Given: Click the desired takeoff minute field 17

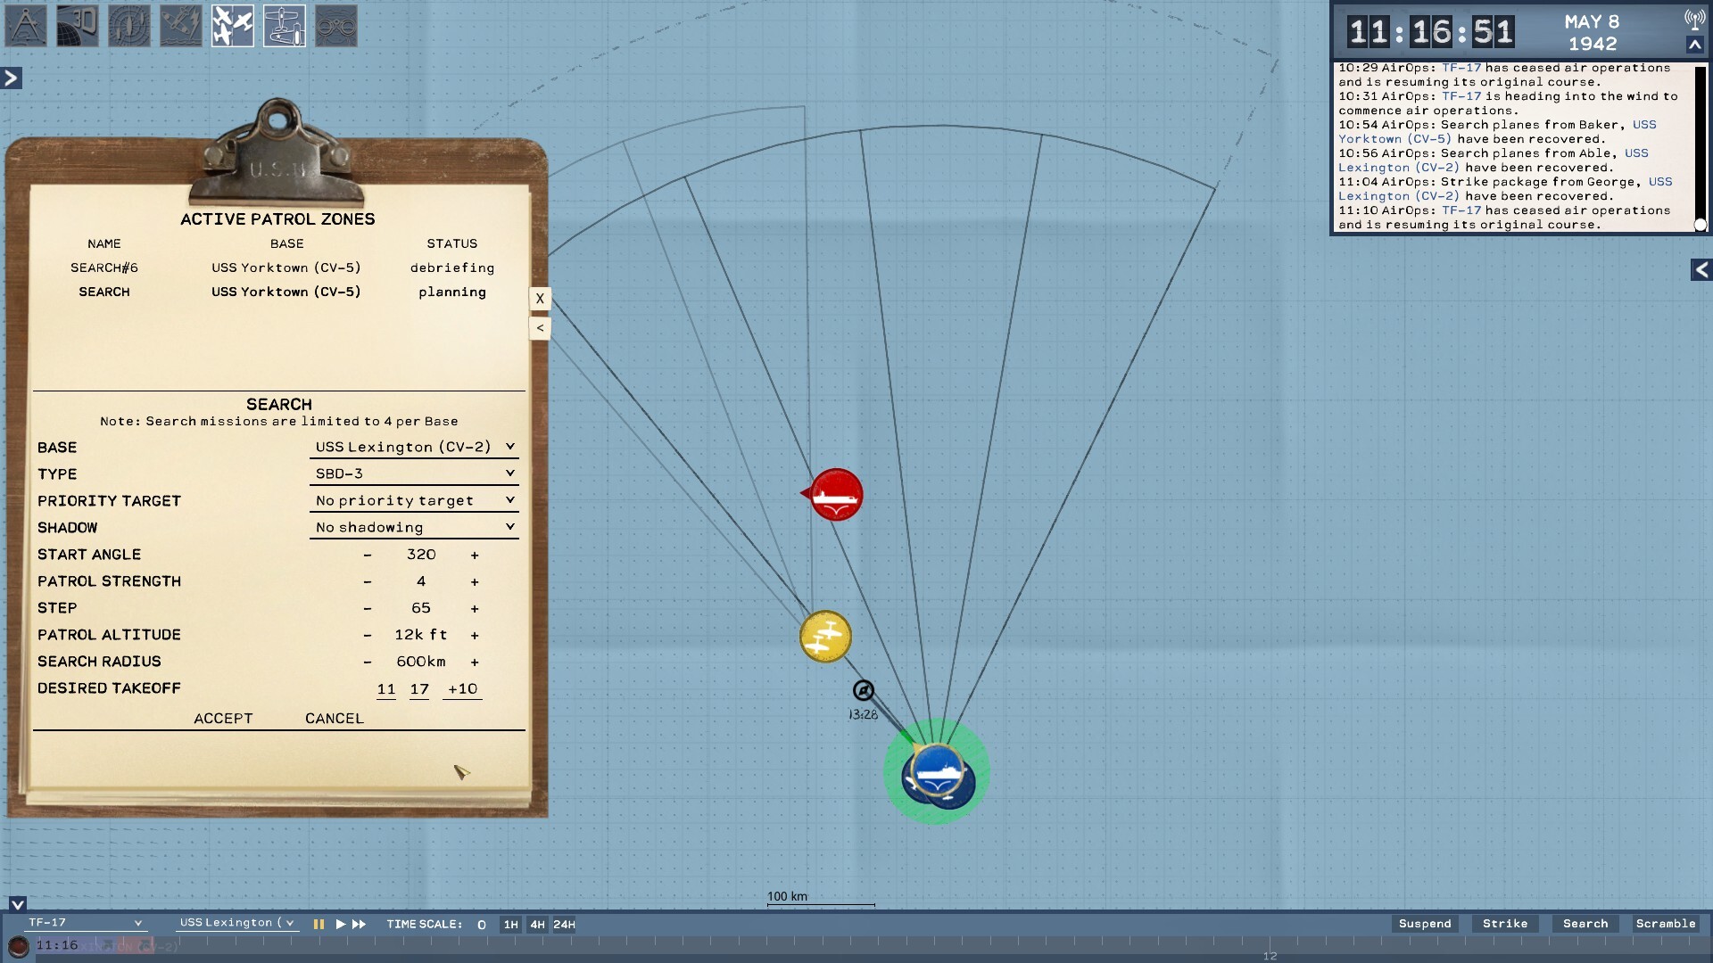Looking at the screenshot, I should 419,688.
